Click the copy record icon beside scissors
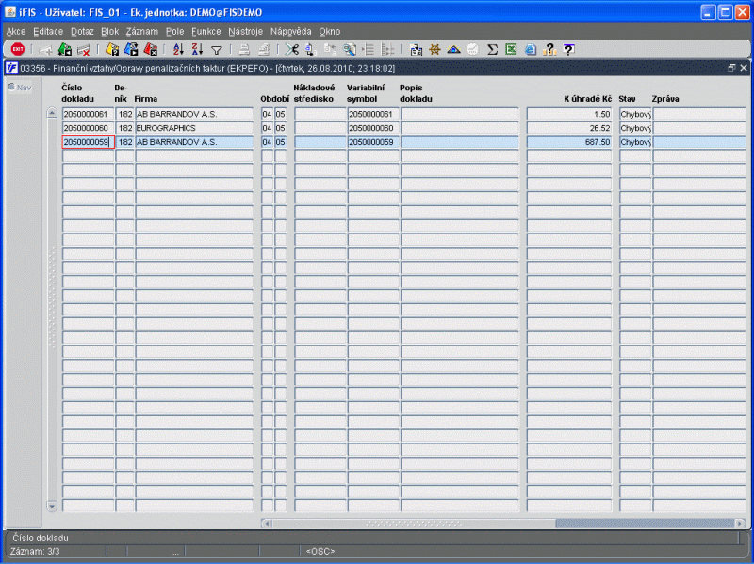Screen dimensions: 754x564 coord(310,49)
